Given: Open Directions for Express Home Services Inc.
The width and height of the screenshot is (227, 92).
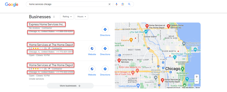Looking at the screenshot, I should click(x=105, y=31).
